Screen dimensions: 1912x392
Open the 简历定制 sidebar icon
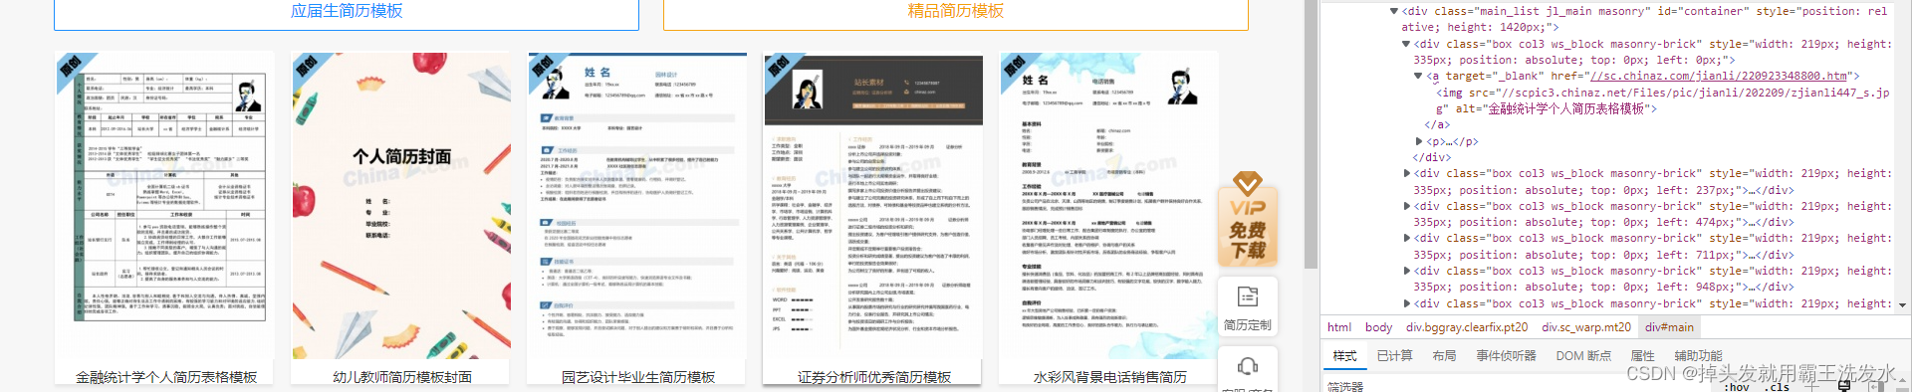(1248, 307)
